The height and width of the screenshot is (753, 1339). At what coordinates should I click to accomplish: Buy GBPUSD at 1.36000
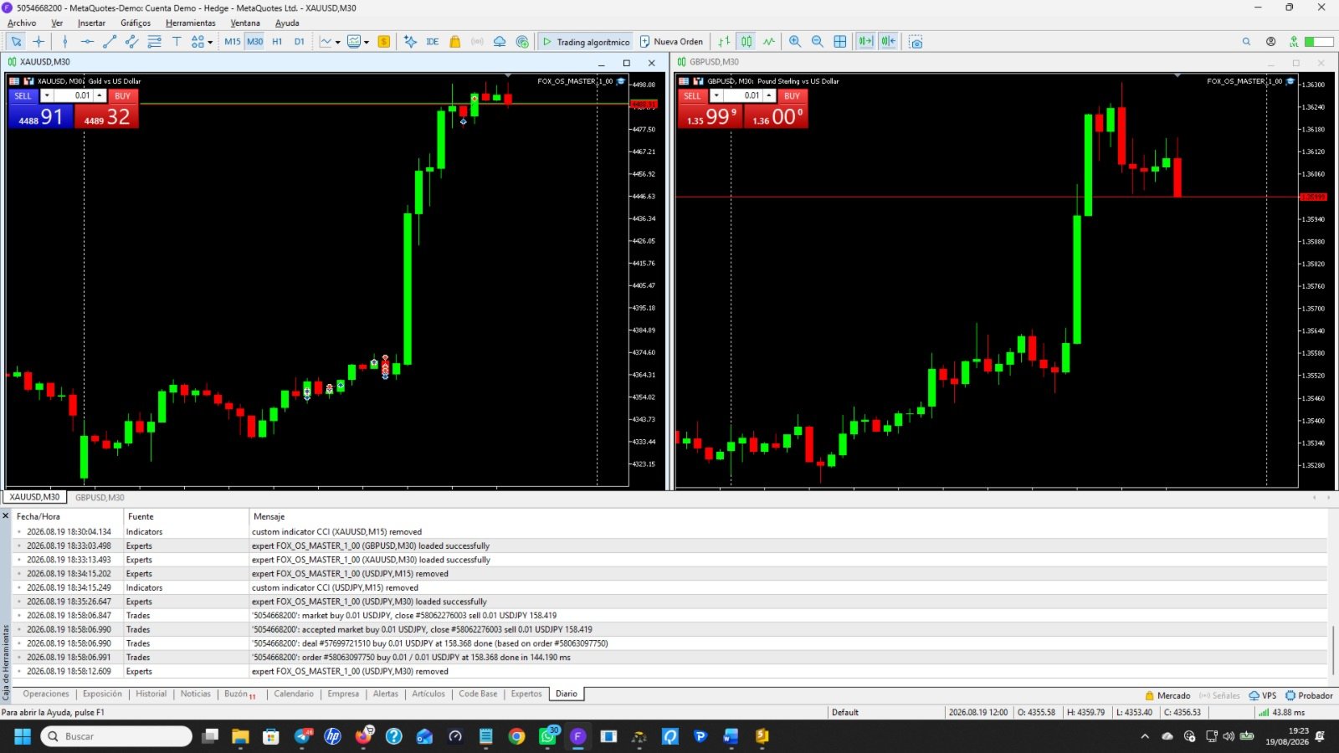776,116
